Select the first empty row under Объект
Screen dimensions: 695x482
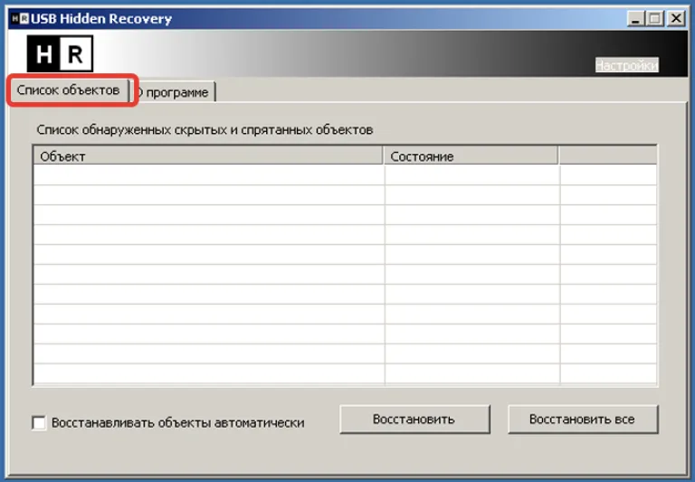(x=209, y=175)
